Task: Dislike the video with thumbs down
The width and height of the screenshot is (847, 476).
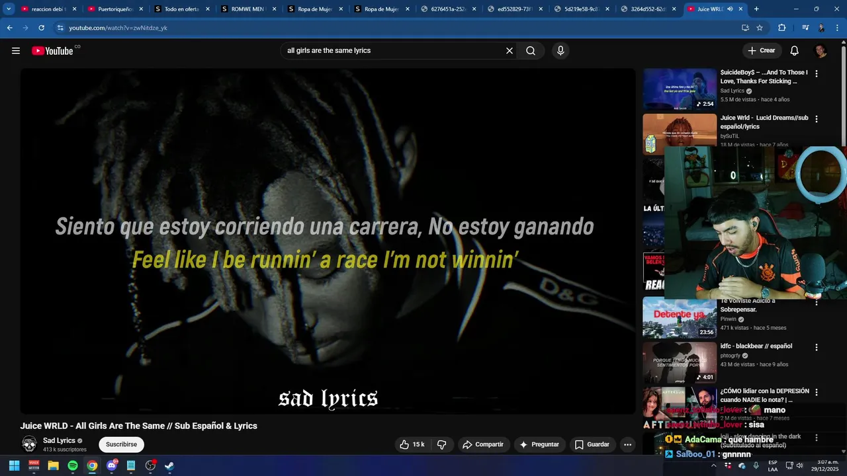Action: [442, 444]
